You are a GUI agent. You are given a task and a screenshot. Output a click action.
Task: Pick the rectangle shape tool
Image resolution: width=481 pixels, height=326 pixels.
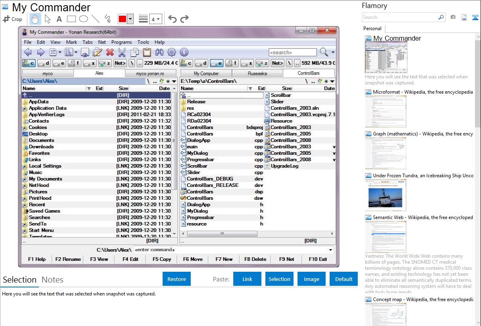coord(71,19)
